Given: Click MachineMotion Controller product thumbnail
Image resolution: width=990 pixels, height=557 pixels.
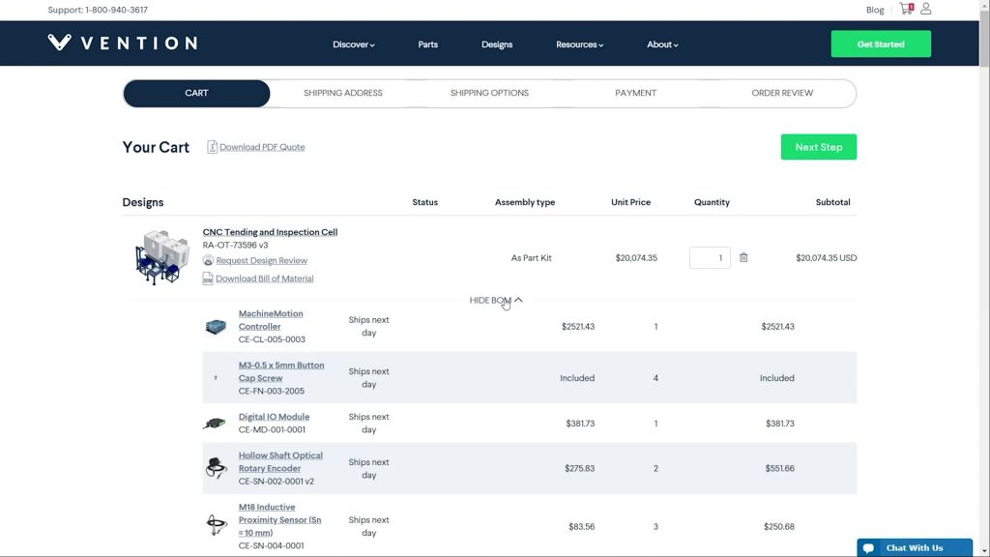Looking at the screenshot, I should (216, 327).
